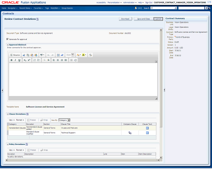This screenshot has height=169, width=212.
Task: Click the notifications bell icon
Action: tap(136, 8)
